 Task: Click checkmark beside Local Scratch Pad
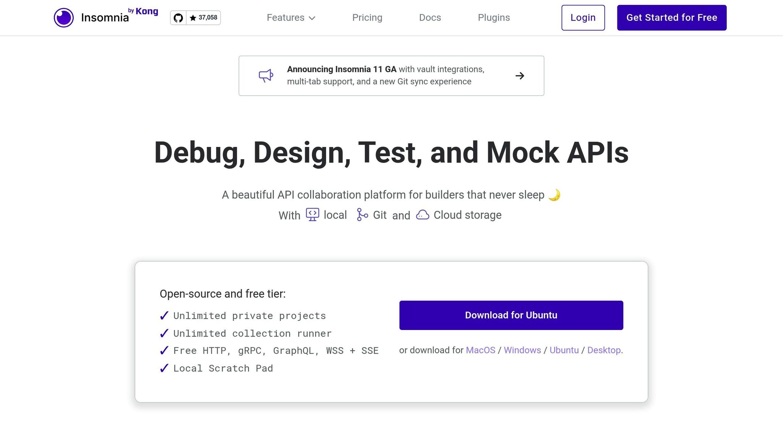click(164, 368)
